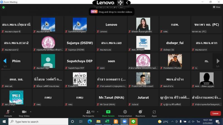Open the Apps panel
223x125 pixels.
(x=154, y=113)
